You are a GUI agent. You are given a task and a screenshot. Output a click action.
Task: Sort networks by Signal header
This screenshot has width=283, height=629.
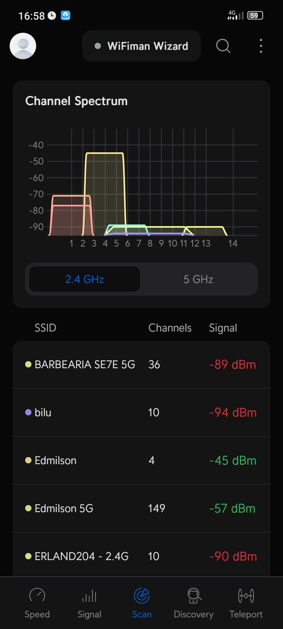tap(223, 328)
